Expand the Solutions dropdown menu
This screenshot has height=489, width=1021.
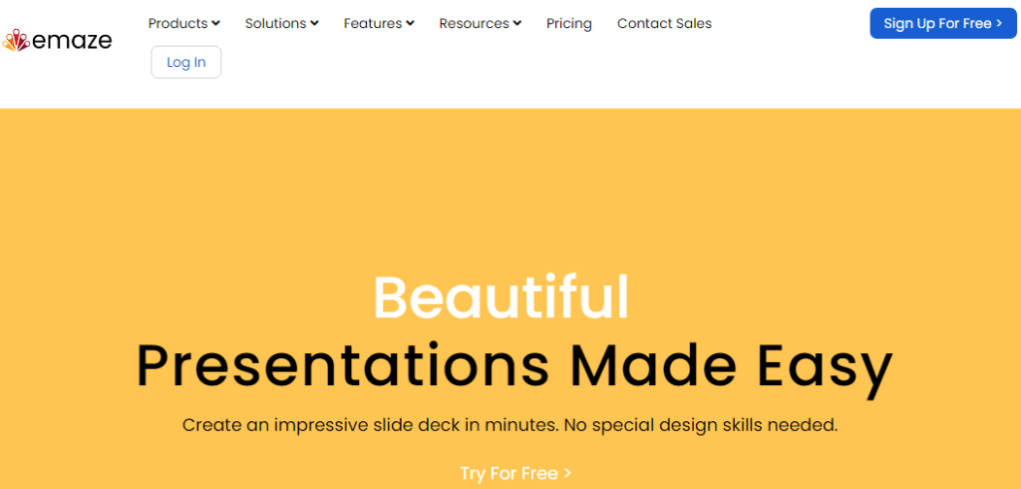point(282,24)
